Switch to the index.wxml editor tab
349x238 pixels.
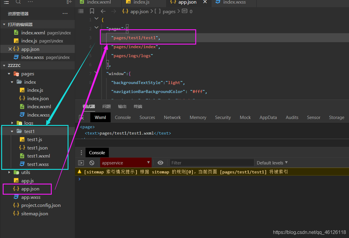tap(98, 2)
